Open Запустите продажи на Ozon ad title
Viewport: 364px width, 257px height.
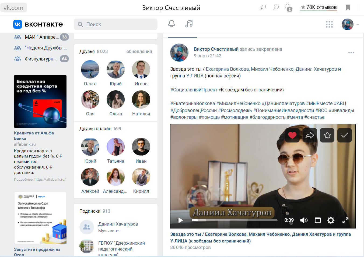click(37, 252)
